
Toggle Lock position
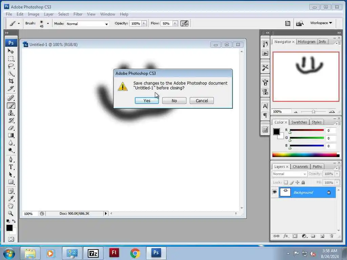coord(298,182)
